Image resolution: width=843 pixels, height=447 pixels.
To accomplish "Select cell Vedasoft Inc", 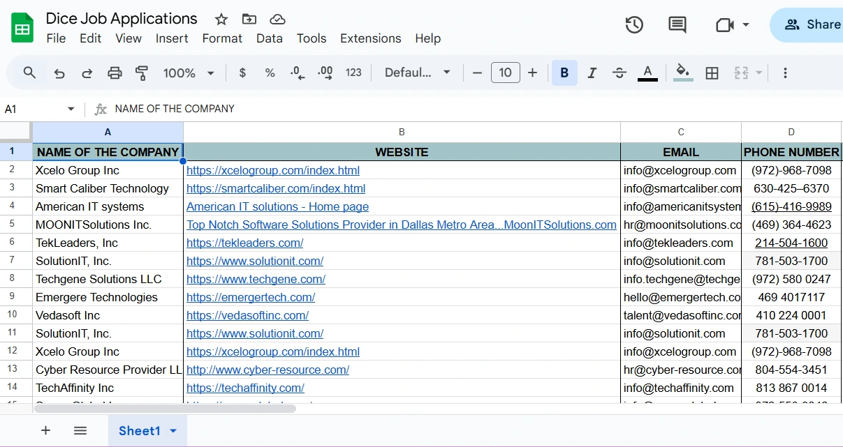I will [108, 315].
